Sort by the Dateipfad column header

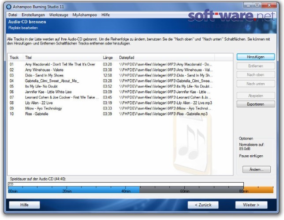[166, 58]
